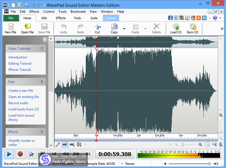Expand more toolbar items with the double chevron
Viewport: 226px width, 168px height.
[222, 29]
